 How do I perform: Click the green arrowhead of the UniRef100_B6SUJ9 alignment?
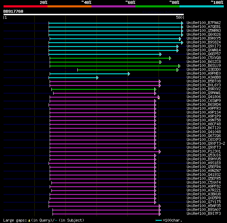click(179, 66)
